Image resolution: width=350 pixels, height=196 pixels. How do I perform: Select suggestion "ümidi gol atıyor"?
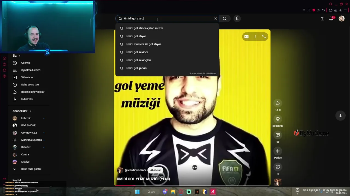pos(167,36)
